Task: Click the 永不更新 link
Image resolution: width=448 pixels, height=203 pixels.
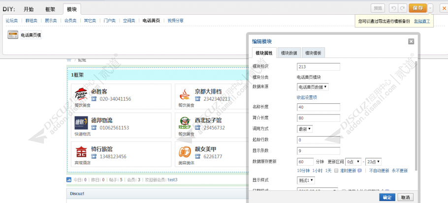Action: (400, 171)
